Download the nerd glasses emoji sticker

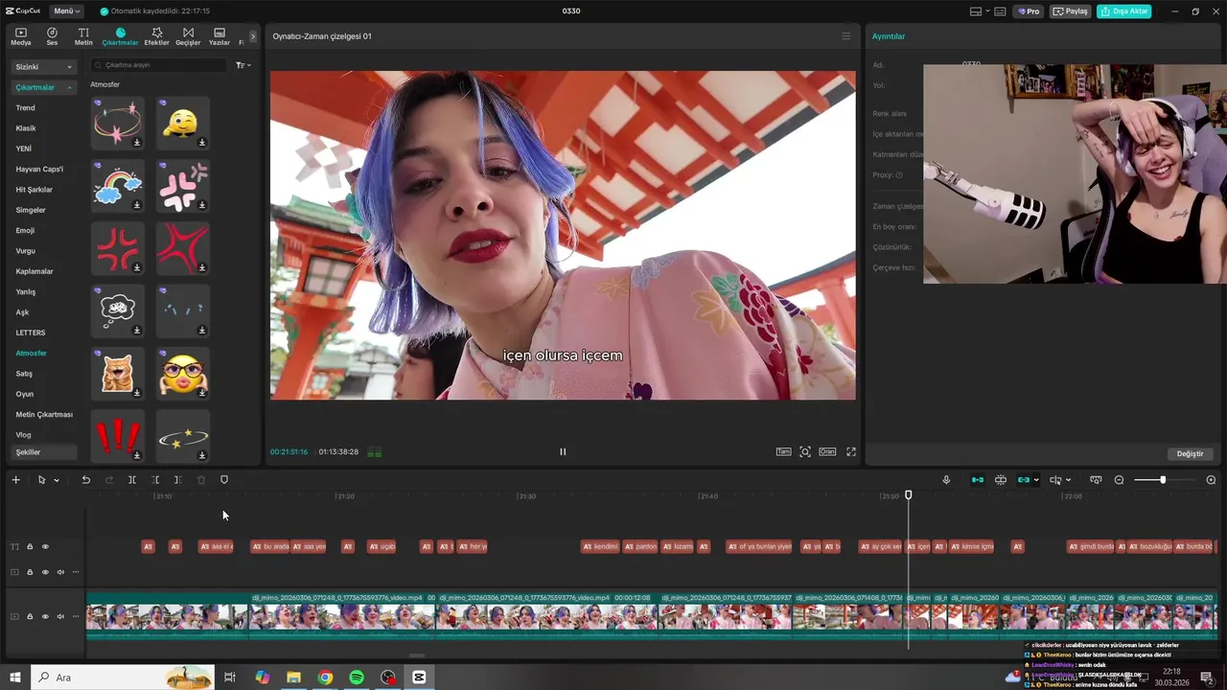point(202,393)
